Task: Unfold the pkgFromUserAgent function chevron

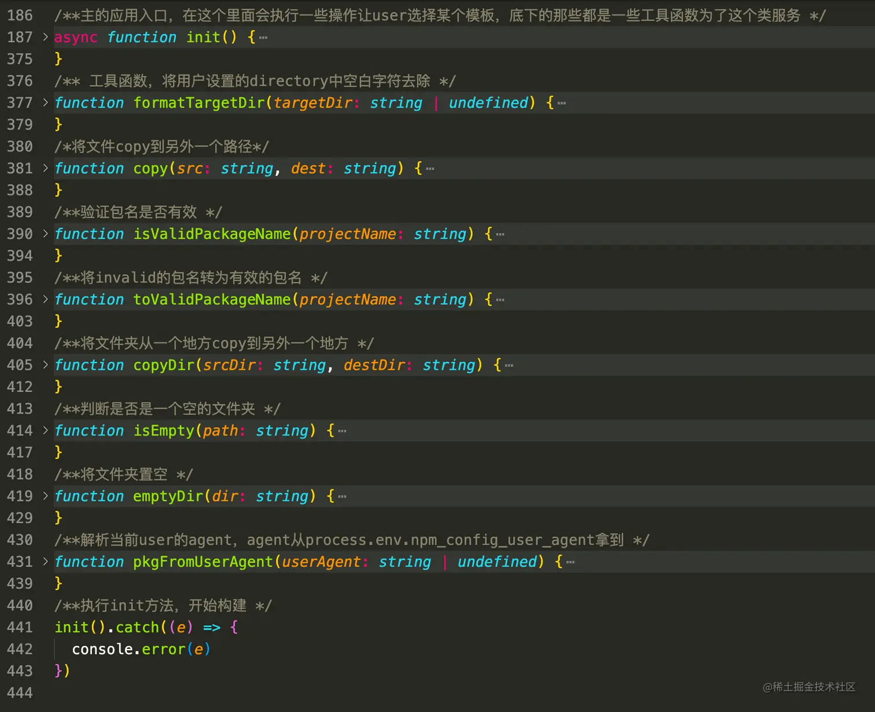Action: tap(45, 562)
